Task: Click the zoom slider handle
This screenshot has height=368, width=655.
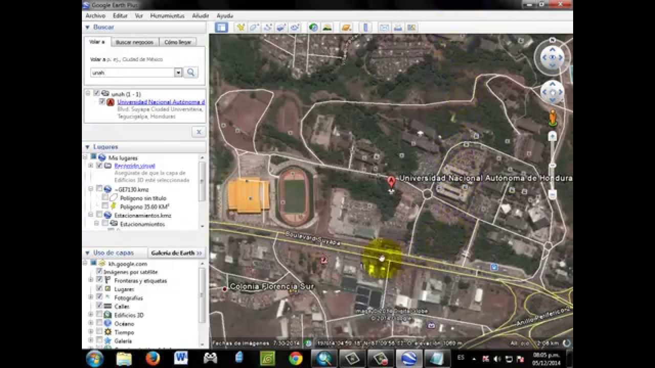Action: click(552, 166)
